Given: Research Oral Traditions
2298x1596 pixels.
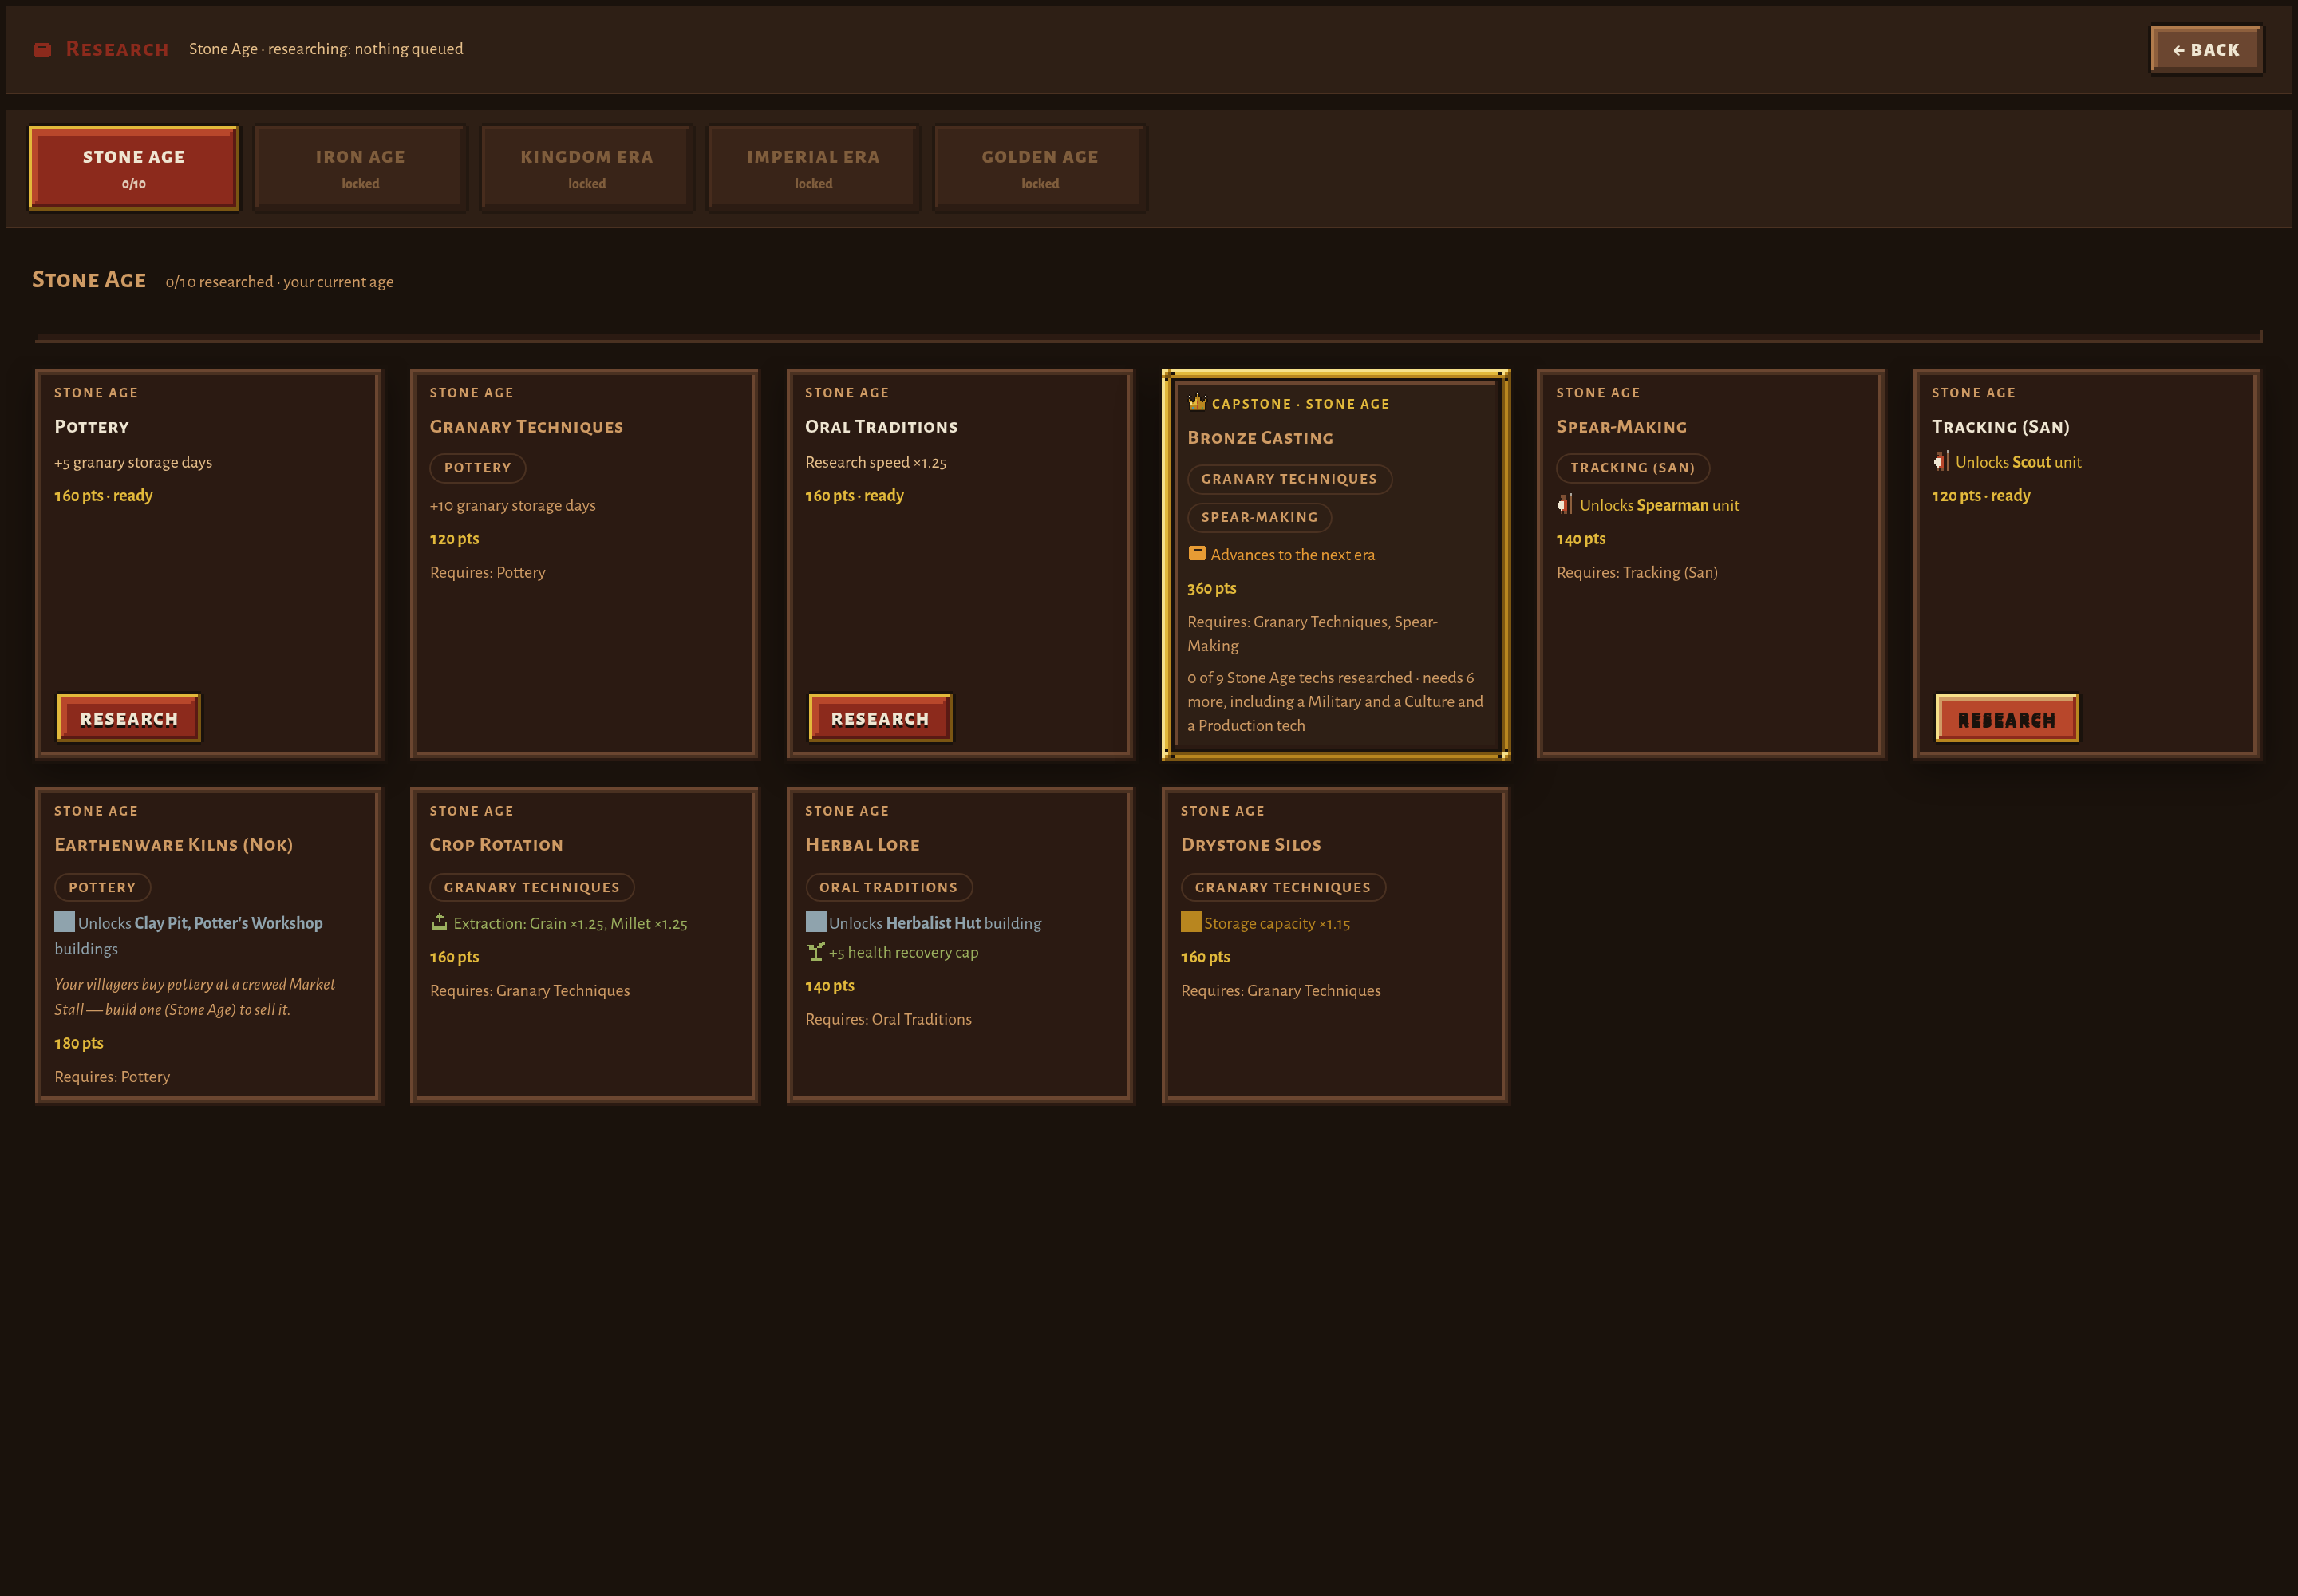Looking at the screenshot, I should point(880,718).
